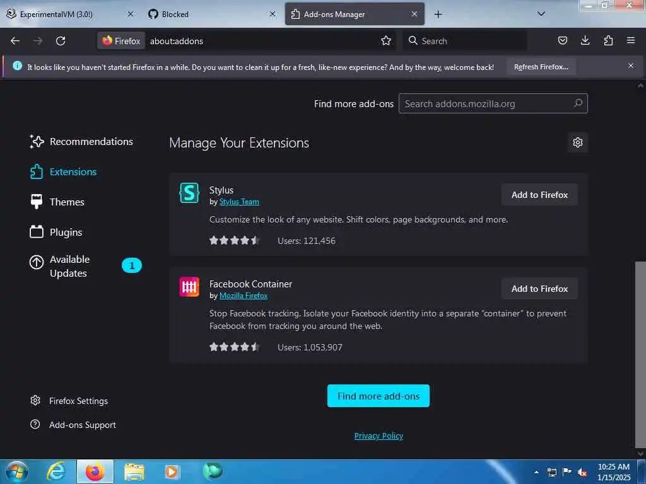This screenshot has width=646, height=484.
Task: Open the Windows Start button
Action: tap(17, 471)
